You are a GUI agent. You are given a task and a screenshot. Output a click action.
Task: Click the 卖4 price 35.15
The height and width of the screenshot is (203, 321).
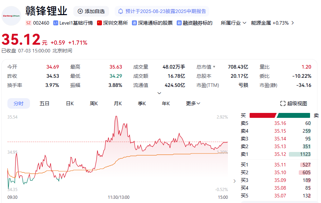280,131
